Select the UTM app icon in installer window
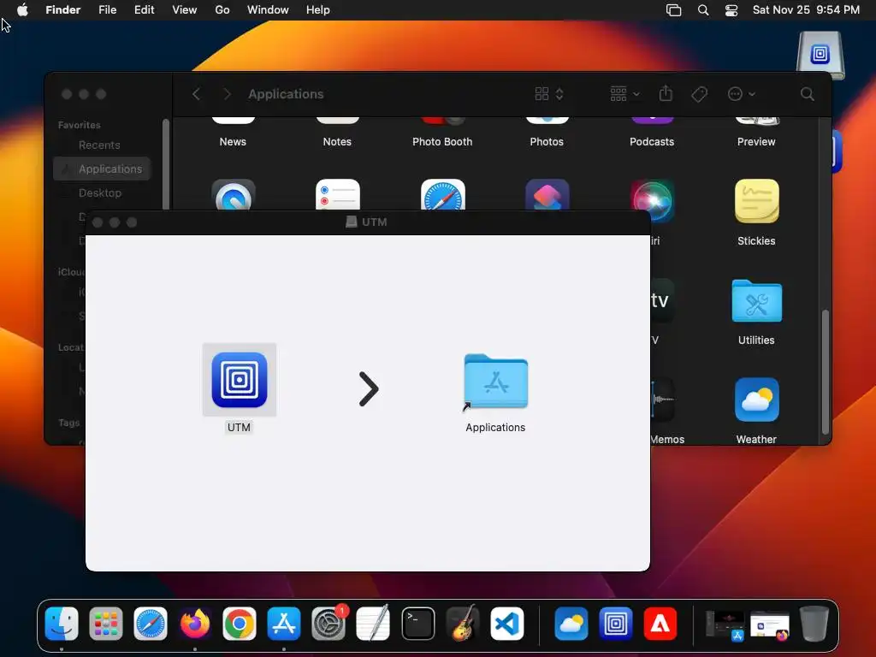876x657 pixels. coord(240,380)
